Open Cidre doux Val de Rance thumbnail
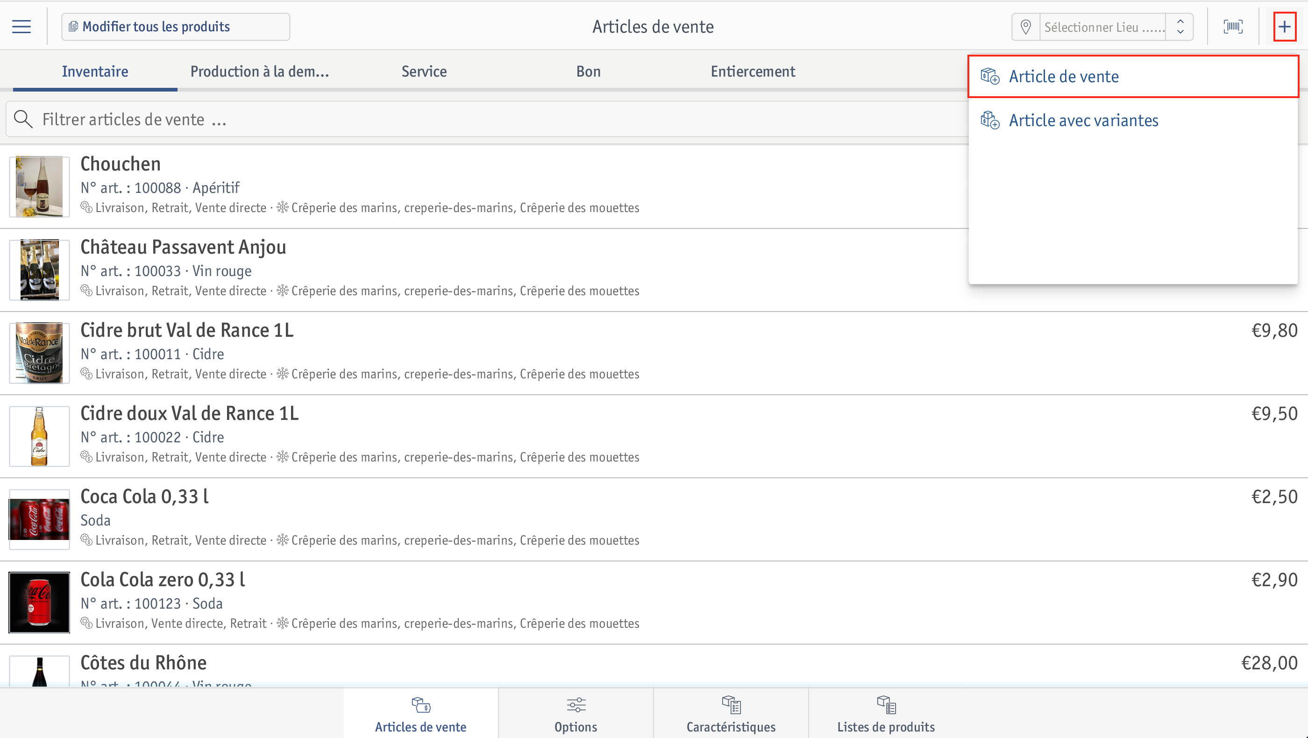Image resolution: width=1308 pixels, height=738 pixels. (x=39, y=437)
